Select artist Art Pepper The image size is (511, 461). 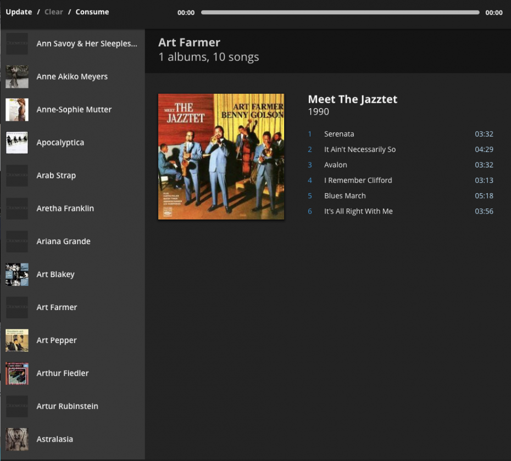click(73, 340)
